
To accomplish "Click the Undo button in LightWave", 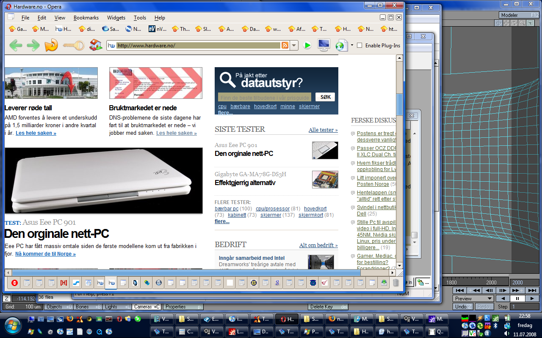I will click(x=463, y=307).
